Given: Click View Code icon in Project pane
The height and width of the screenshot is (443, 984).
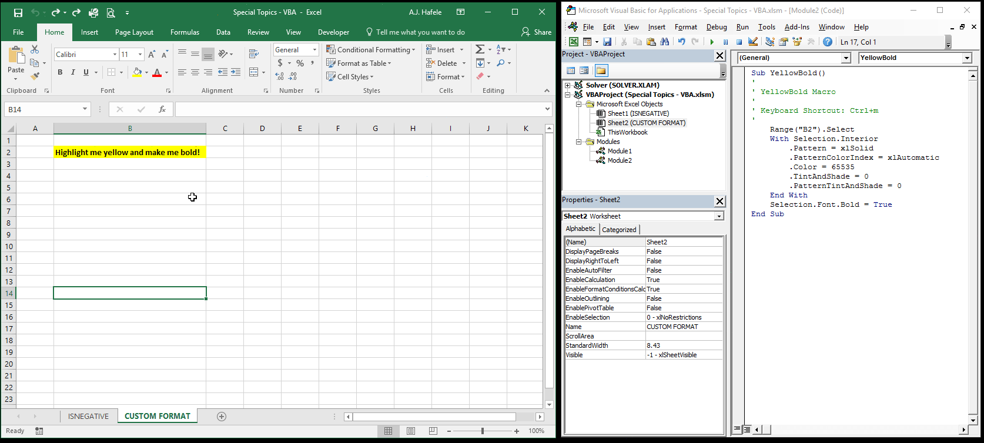Looking at the screenshot, I should [571, 71].
